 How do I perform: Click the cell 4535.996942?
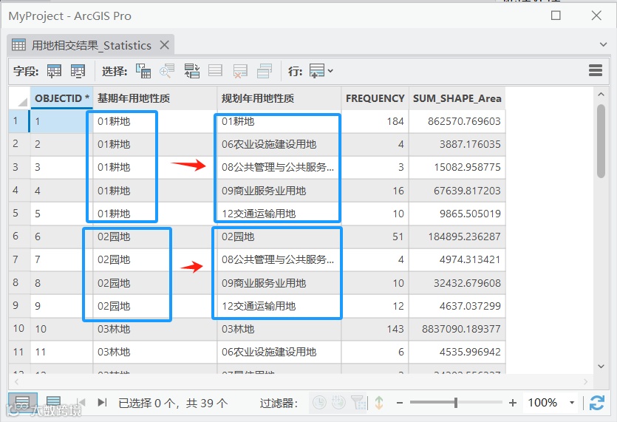(457, 352)
